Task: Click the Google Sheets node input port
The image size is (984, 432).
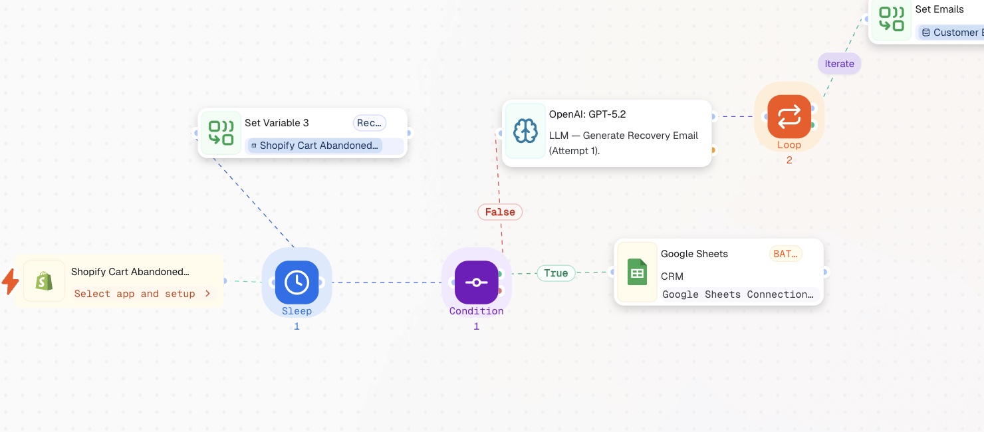Action: [x=613, y=272]
